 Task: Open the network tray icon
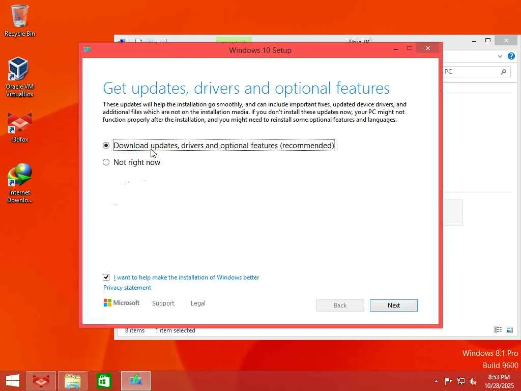(x=461, y=381)
